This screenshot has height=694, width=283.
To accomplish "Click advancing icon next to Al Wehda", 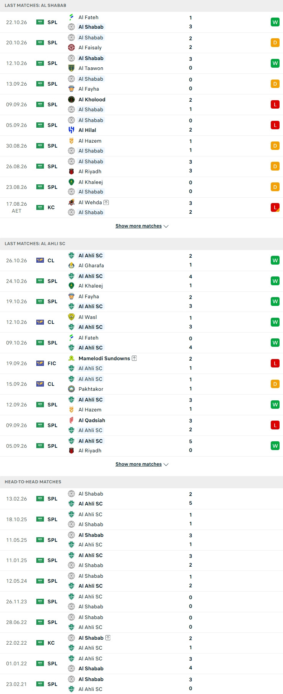I will (x=106, y=202).
